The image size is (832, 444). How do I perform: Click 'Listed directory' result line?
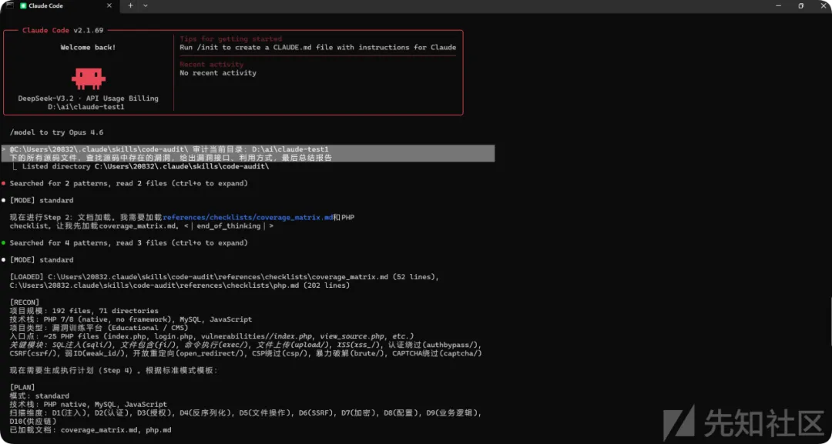142,166
